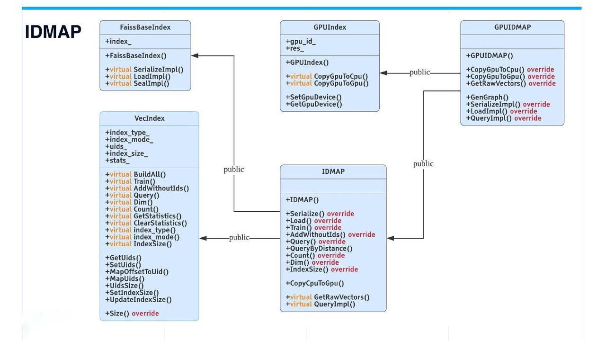Select the GPUIDMAP class header
Screen dimensions: 606x341
coord(512,27)
